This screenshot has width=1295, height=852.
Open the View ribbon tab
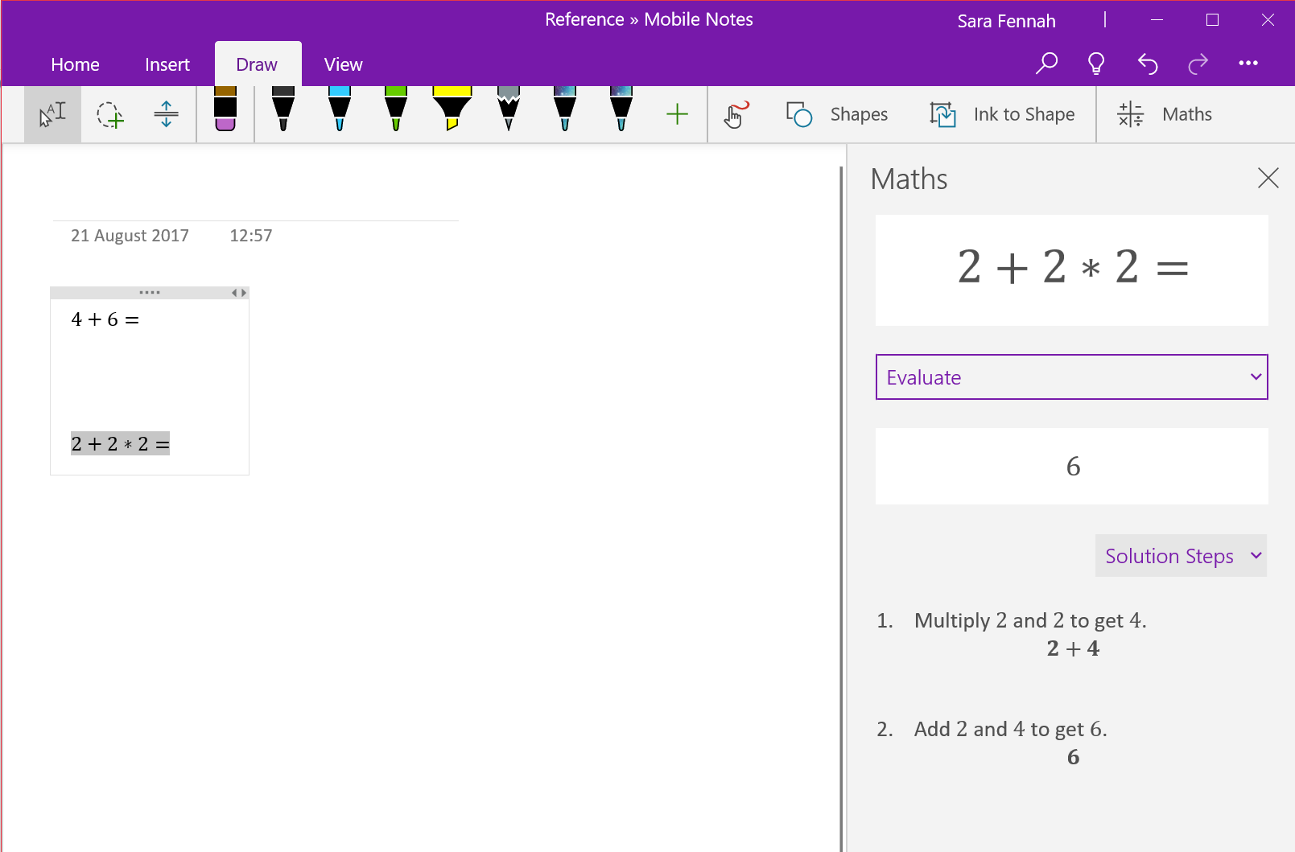pos(343,64)
